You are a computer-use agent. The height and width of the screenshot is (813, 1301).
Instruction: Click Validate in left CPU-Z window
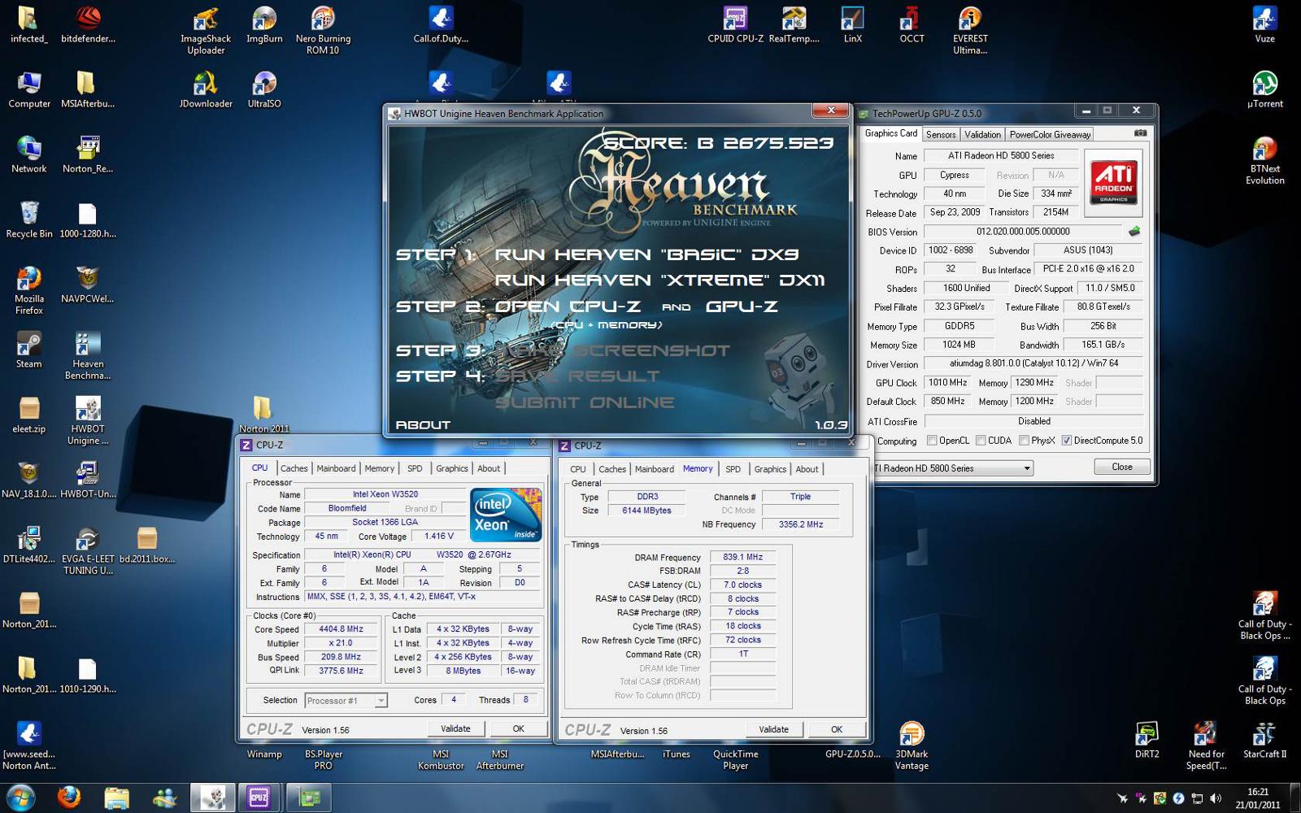[455, 728]
